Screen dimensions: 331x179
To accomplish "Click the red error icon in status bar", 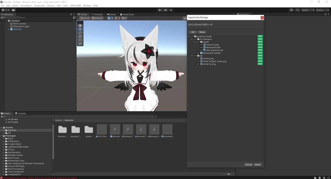I will click(x=1, y=178).
